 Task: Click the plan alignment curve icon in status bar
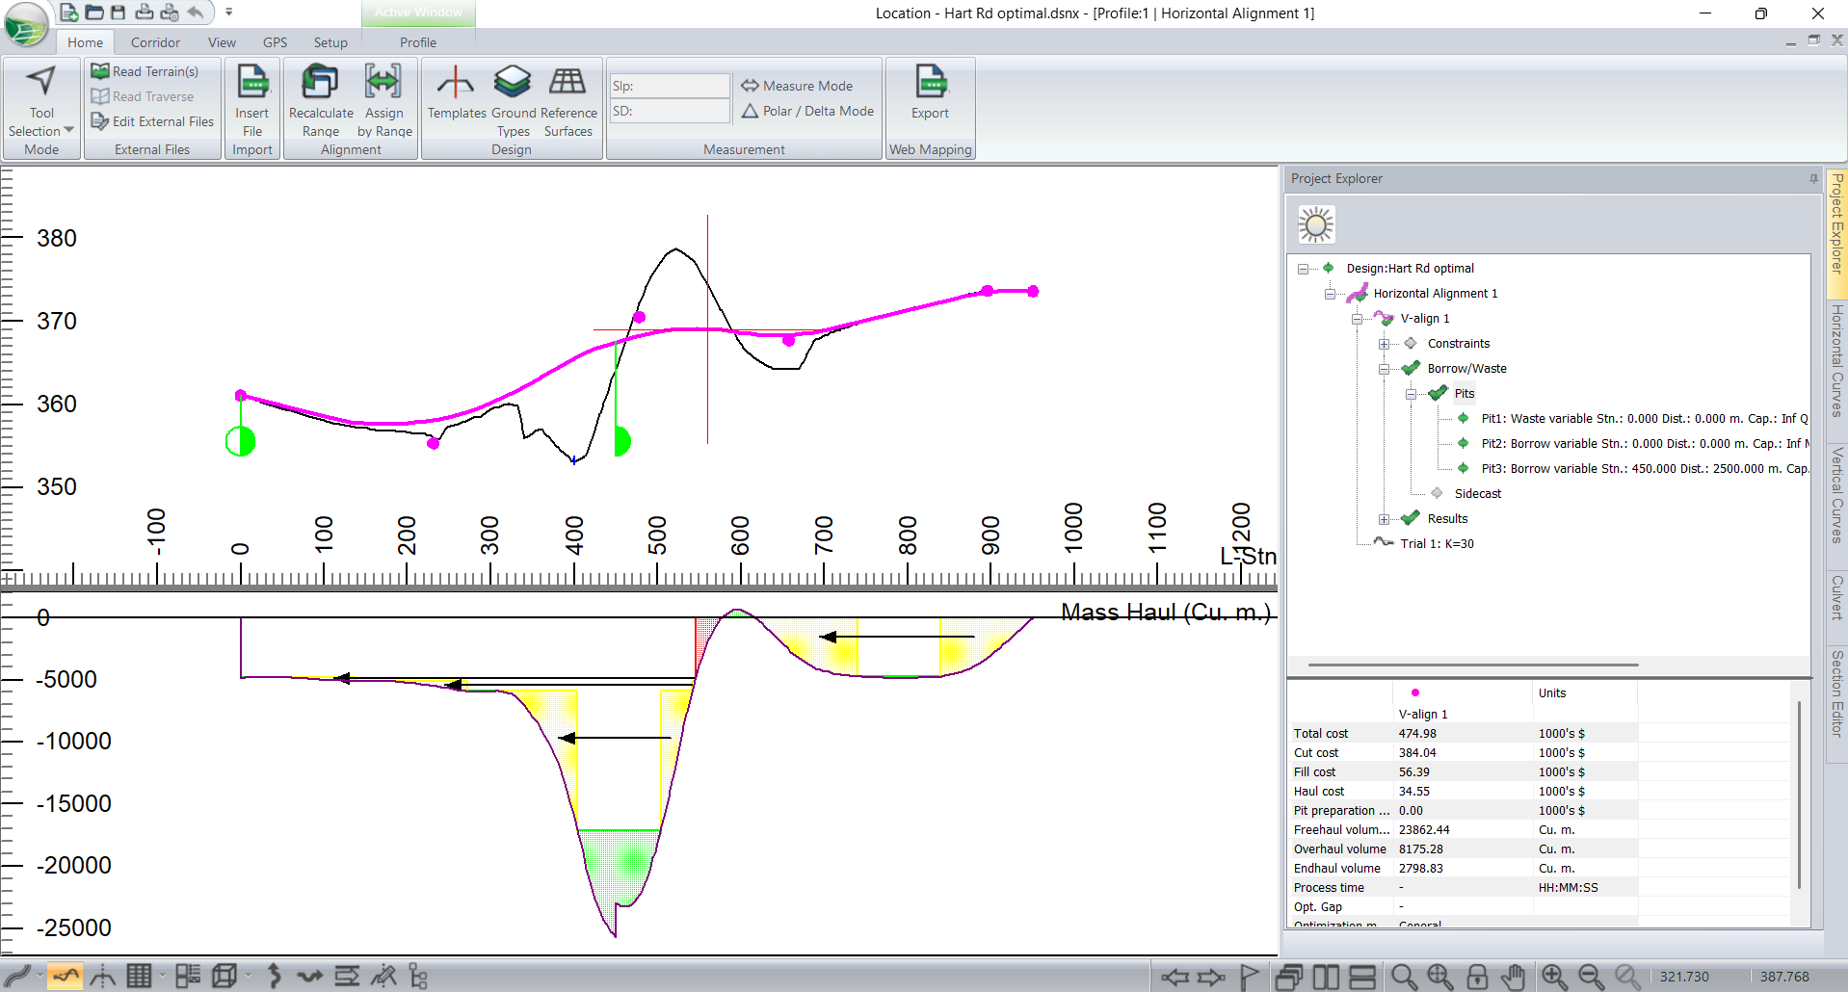[x=17, y=977]
